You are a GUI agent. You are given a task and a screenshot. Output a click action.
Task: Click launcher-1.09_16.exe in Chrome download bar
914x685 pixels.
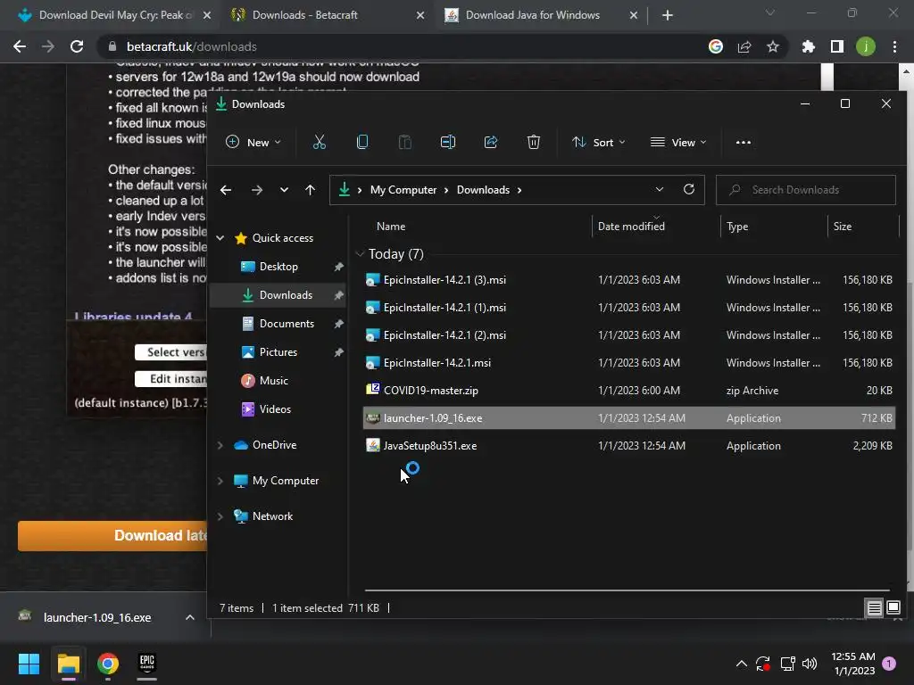coord(96,617)
